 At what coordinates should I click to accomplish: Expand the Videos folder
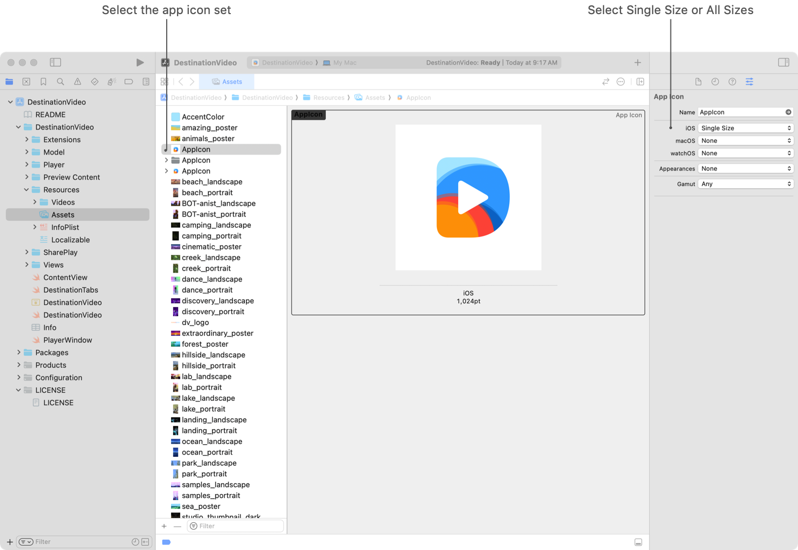(35, 202)
